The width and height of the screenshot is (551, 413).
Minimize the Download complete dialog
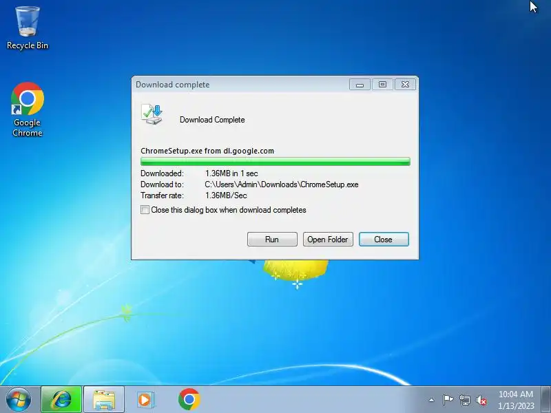360,84
